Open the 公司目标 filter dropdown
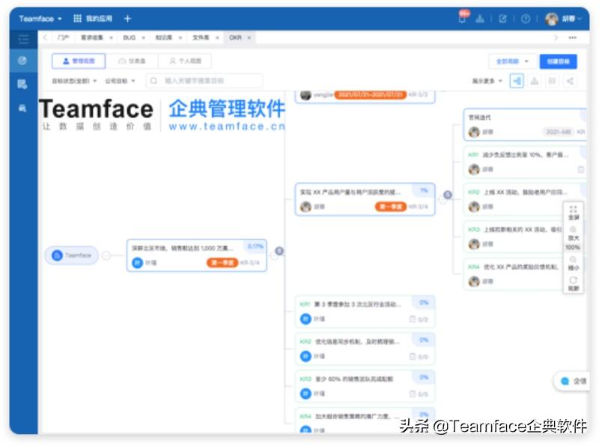This screenshot has width=599, height=446. pyautogui.click(x=120, y=81)
